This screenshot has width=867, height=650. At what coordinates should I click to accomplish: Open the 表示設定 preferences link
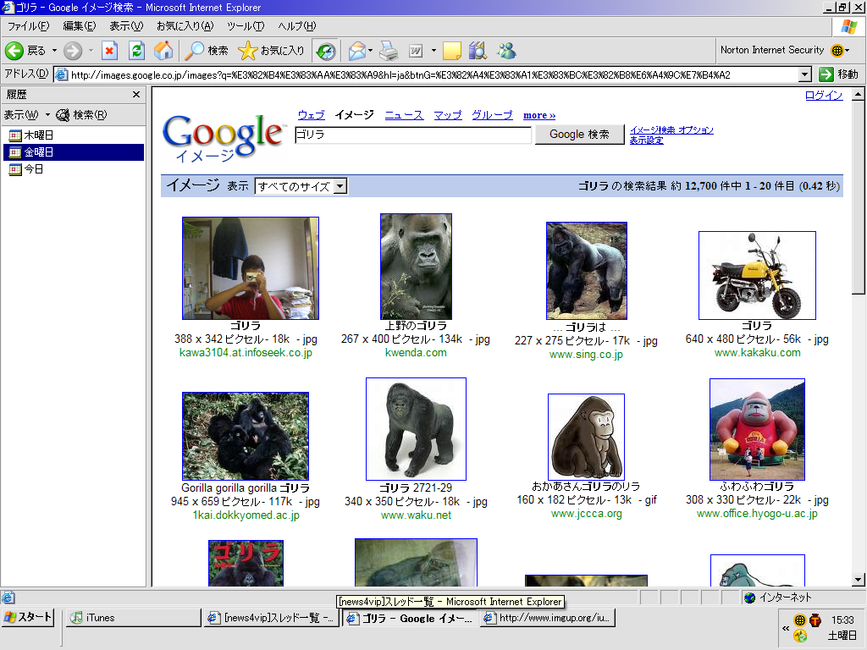tap(646, 140)
